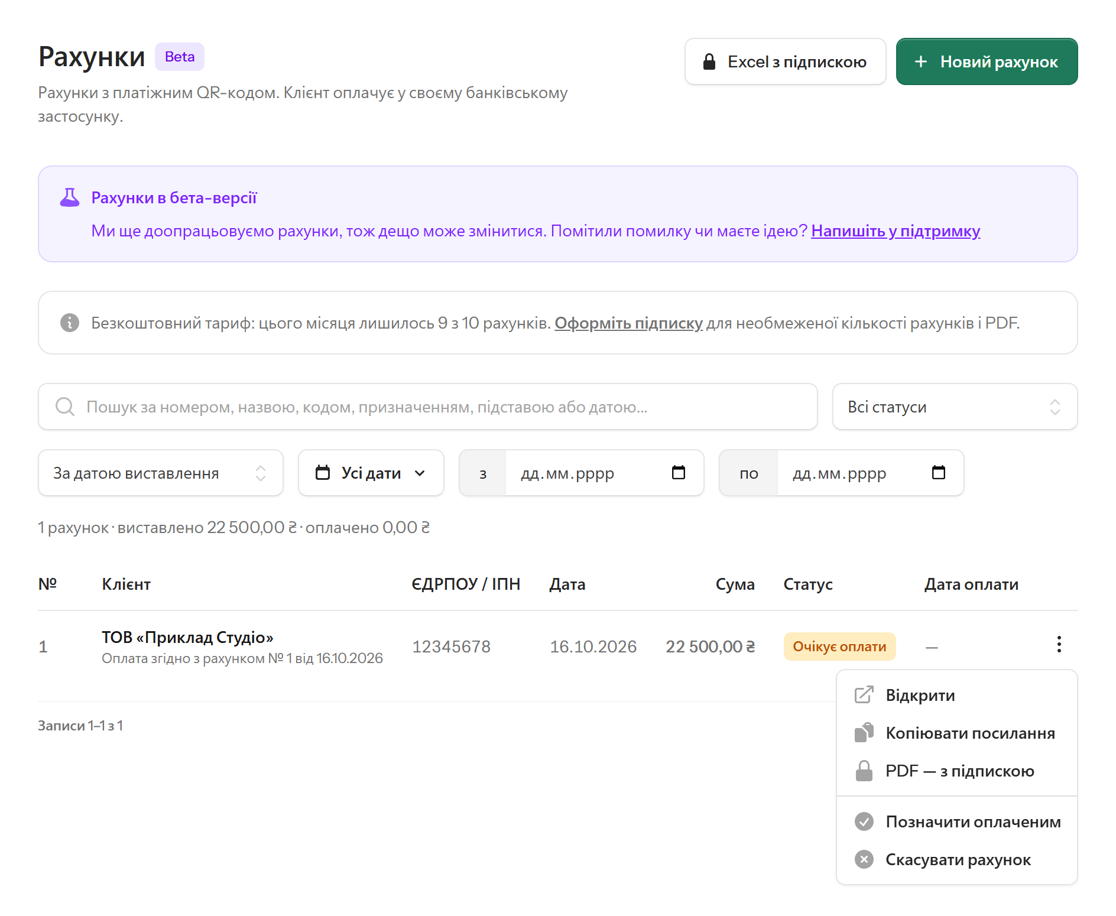Select 'Відкрити' from the context menu
Image resolution: width=1116 pixels, height=916 pixels.
point(957,695)
